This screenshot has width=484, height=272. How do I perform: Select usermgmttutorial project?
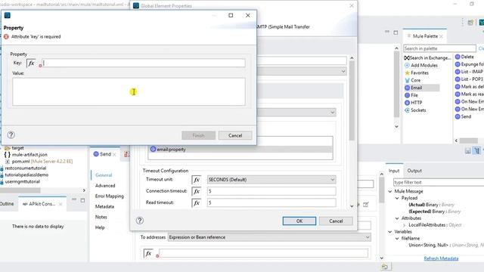(x=20, y=181)
